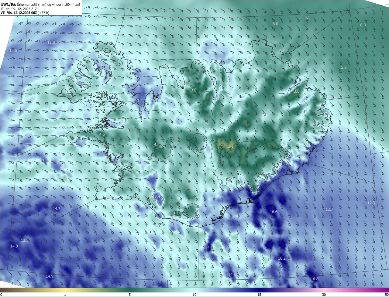Click the color scale tick label 30
The width and height of the screenshot is (389, 297).
tap(324, 295)
